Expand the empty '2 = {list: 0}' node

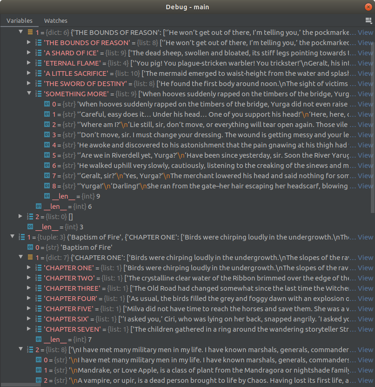[x=20, y=216]
